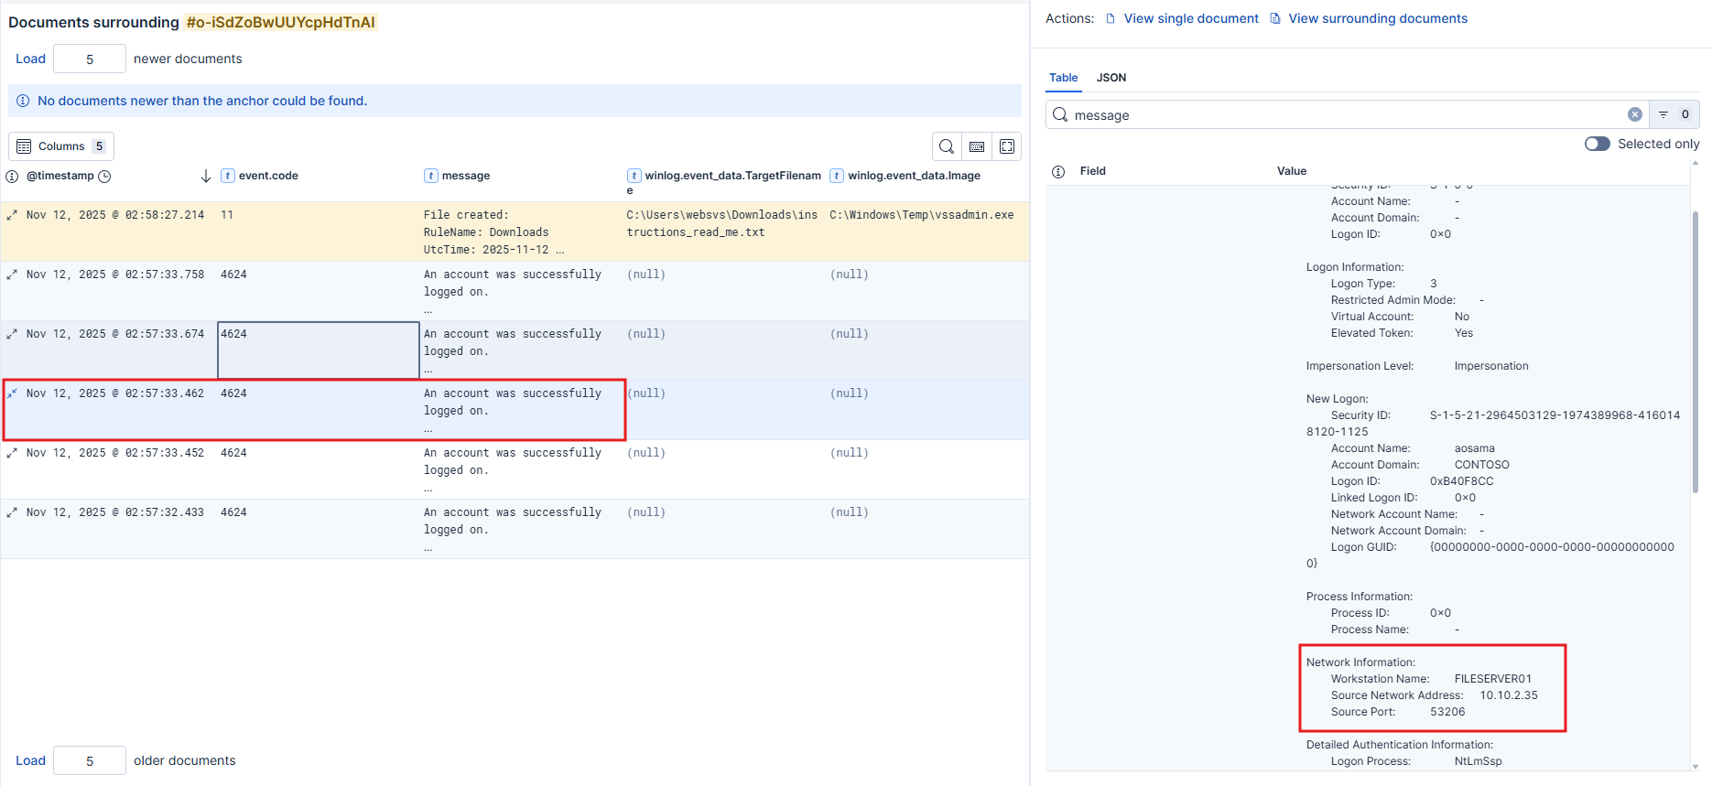Image resolution: width=1712 pixels, height=786 pixels.
Task: Expand the 02:58:27.214 file created row
Action: pyautogui.click(x=12, y=215)
